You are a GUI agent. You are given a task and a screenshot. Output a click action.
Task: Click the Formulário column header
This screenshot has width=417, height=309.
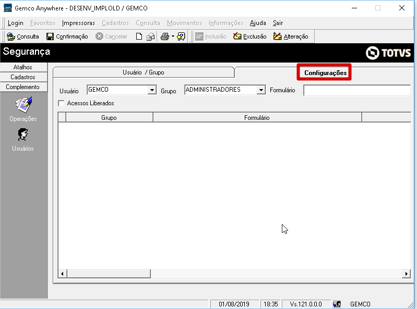pos(257,117)
